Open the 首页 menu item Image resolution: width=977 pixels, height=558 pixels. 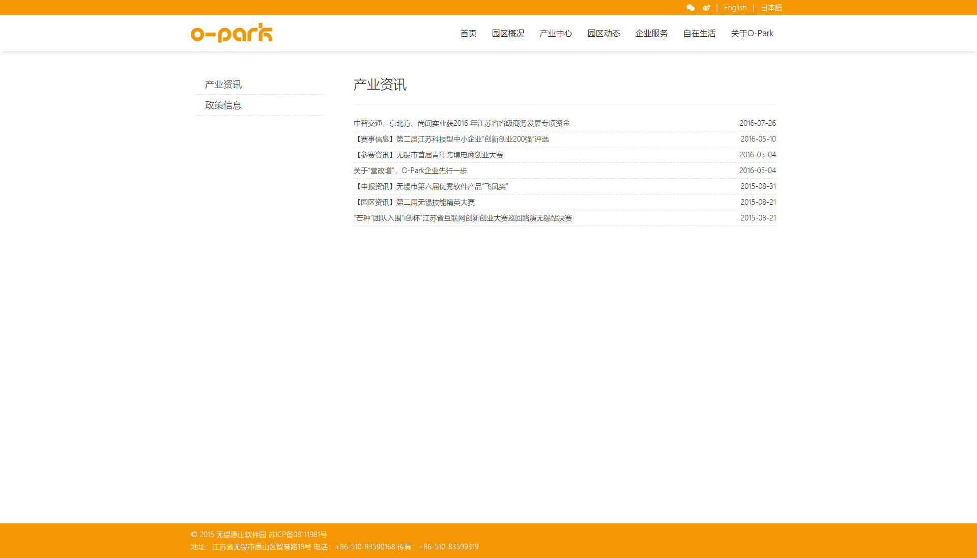(x=468, y=33)
